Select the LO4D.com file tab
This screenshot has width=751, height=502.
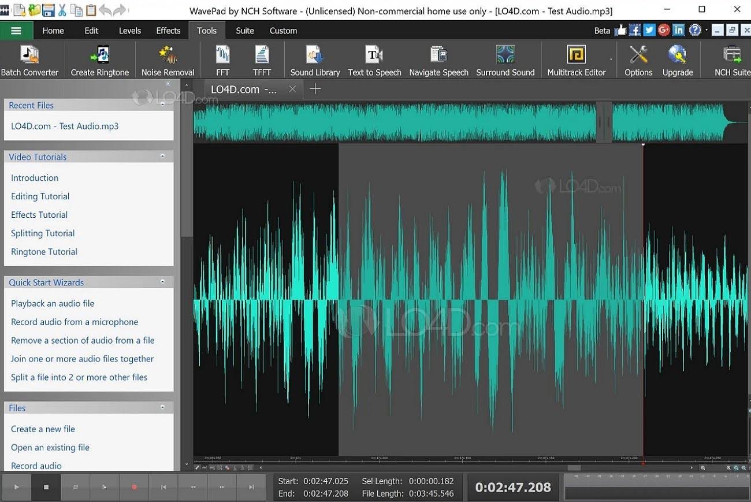point(244,89)
